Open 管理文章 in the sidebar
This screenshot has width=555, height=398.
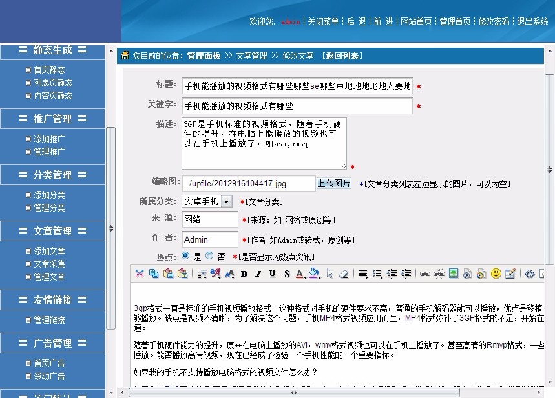(x=49, y=277)
